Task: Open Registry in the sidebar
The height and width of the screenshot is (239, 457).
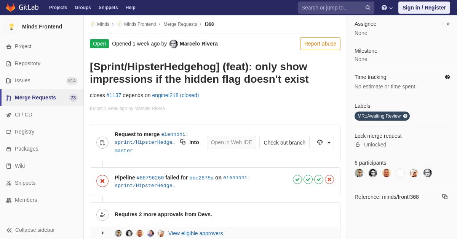Action: 24,132
